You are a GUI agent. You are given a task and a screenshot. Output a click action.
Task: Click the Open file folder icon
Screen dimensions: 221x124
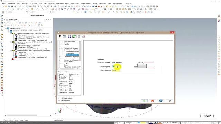[x=6, y=6]
